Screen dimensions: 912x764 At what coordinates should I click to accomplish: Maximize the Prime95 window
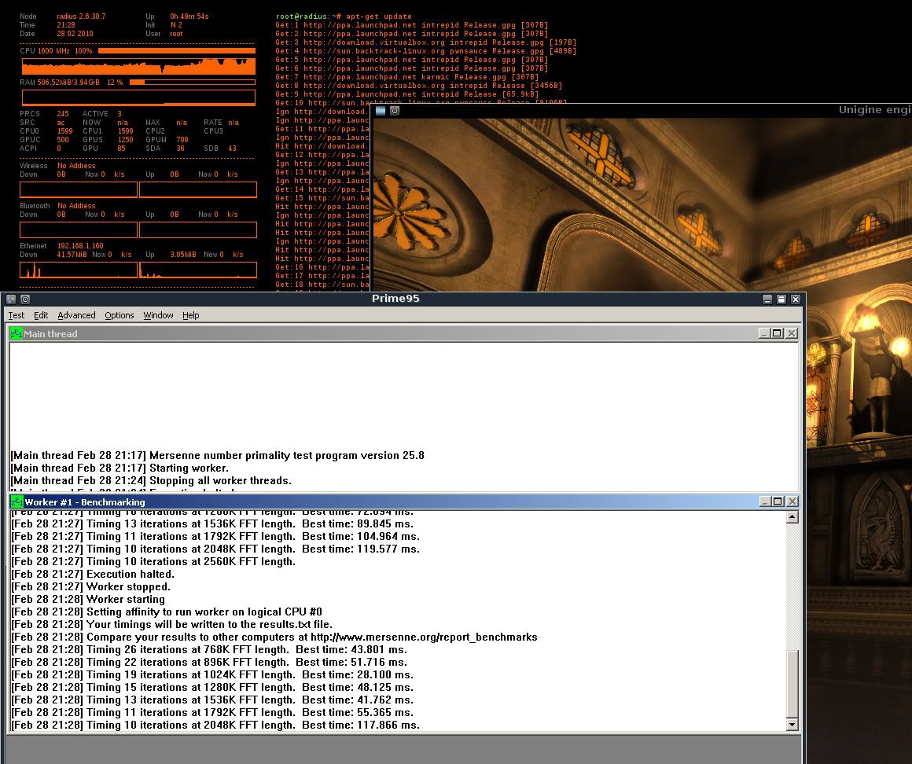781,299
